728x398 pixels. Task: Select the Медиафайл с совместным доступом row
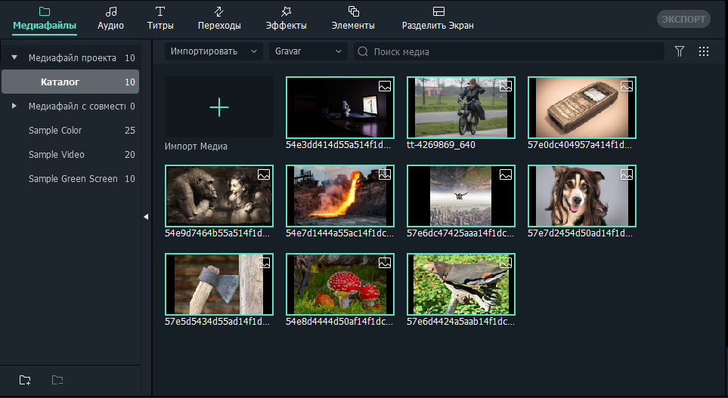pos(70,106)
